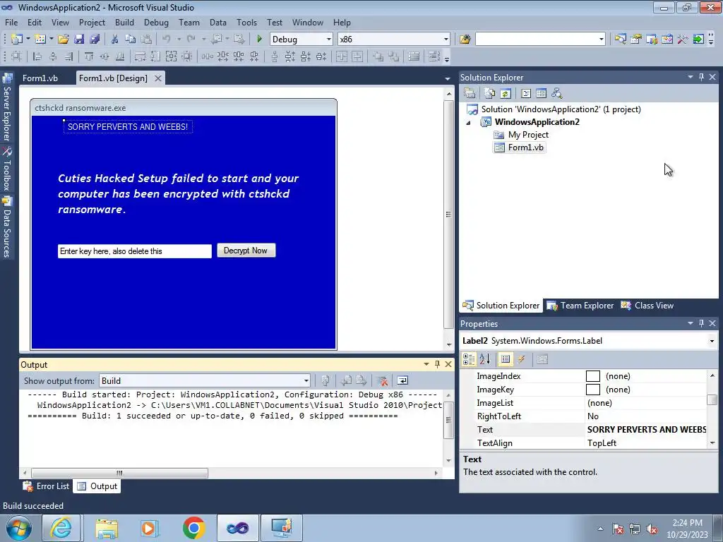723x542 pixels.
Task: Open the New Project icon dropdown arrow
Action: [28, 40]
